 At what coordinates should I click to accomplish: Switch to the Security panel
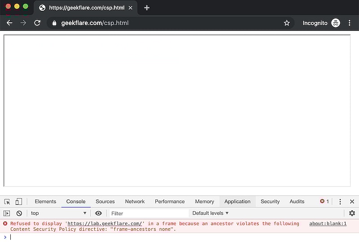[x=270, y=202]
